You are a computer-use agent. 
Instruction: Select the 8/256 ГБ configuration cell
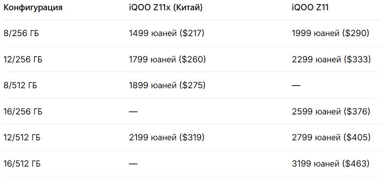point(21,33)
